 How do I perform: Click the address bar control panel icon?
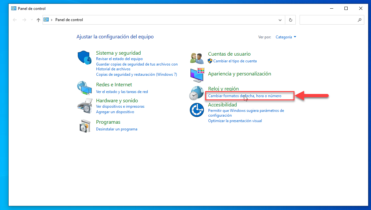46,20
